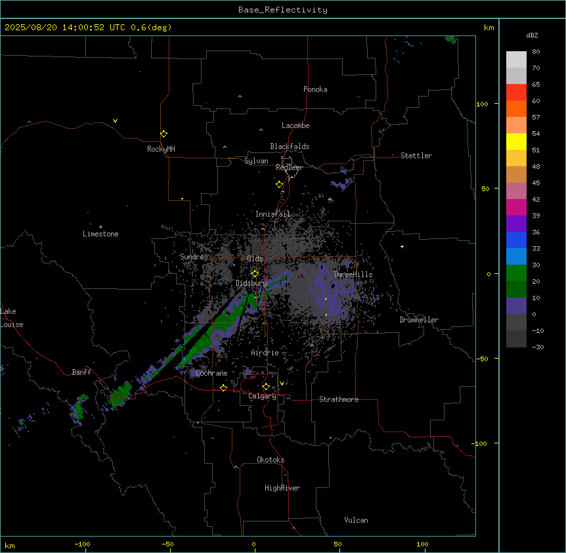Click the yellow V marker northwest of RockyMH
Image resolution: width=566 pixels, height=553 pixels.
(x=115, y=121)
